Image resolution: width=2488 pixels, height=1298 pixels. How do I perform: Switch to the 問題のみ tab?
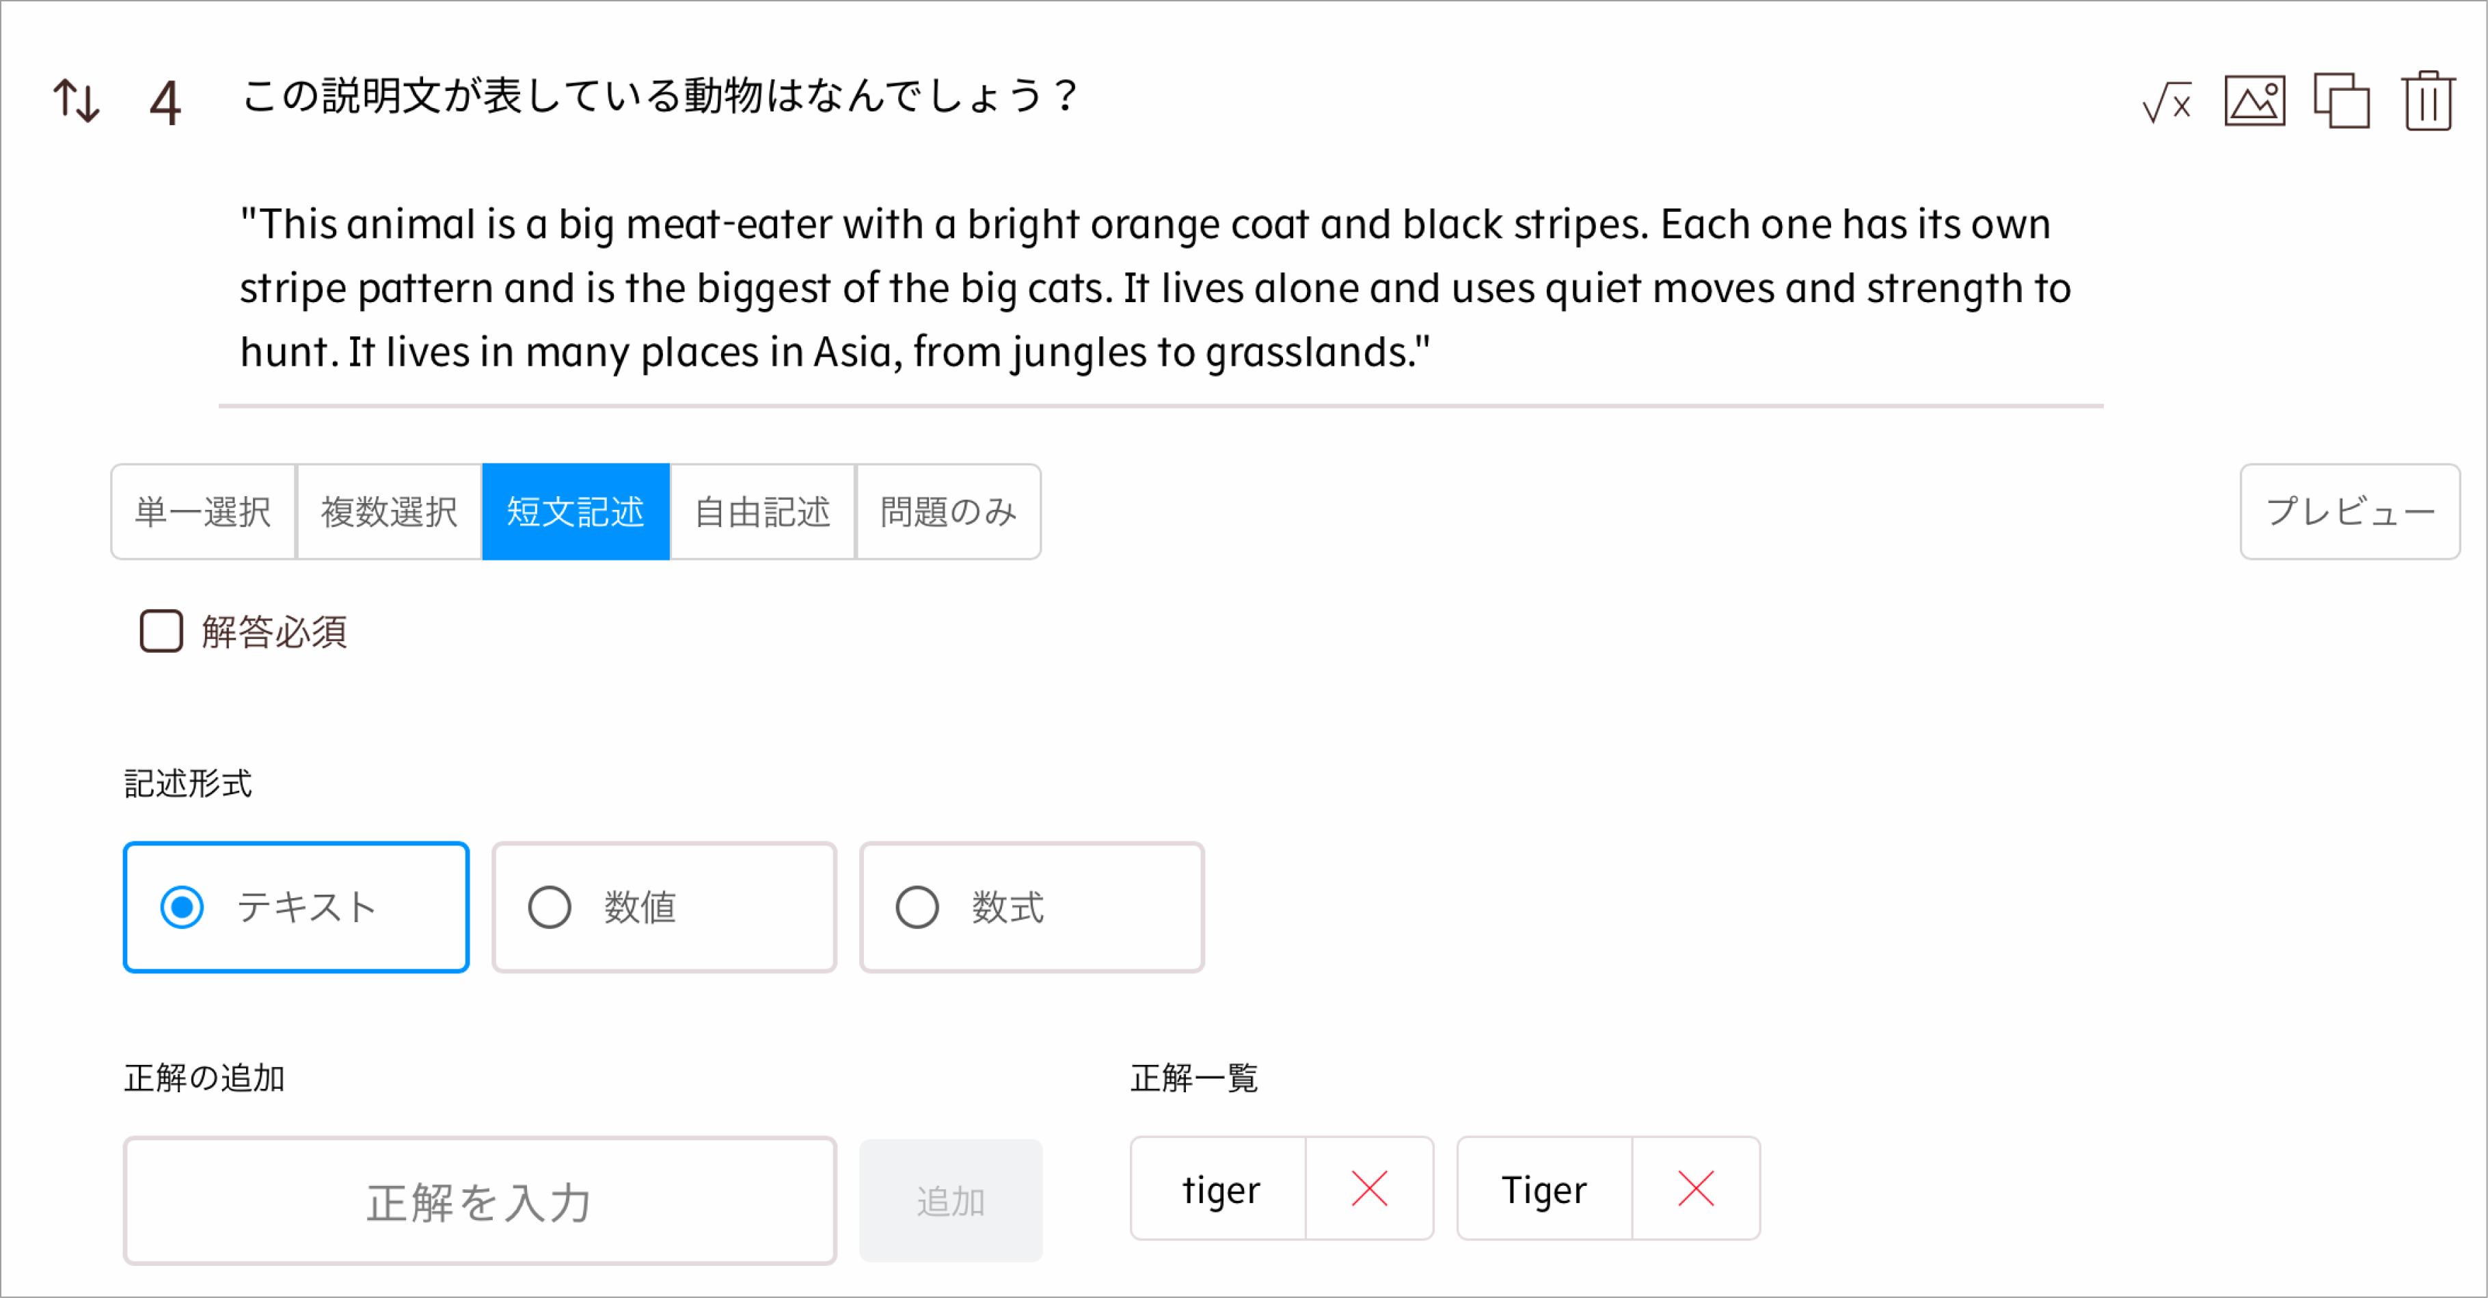pos(949,512)
